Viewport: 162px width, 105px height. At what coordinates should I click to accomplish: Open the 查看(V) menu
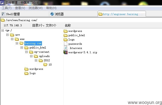20,8
